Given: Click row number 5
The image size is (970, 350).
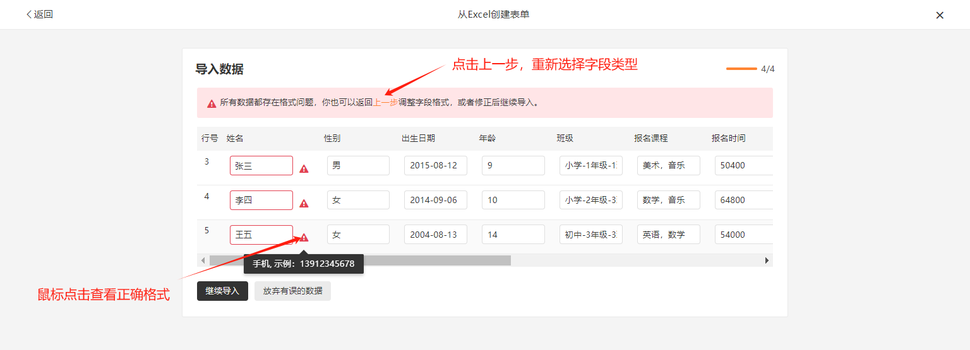Looking at the screenshot, I should pos(207,230).
